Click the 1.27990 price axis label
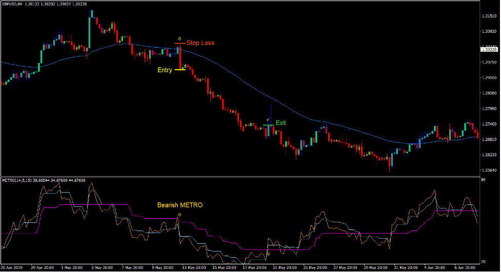The width and height of the screenshot is (501, 272). tap(489, 109)
